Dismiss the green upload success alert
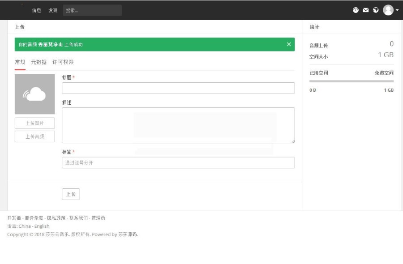The height and width of the screenshot is (264, 403). click(x=289, y=44)
